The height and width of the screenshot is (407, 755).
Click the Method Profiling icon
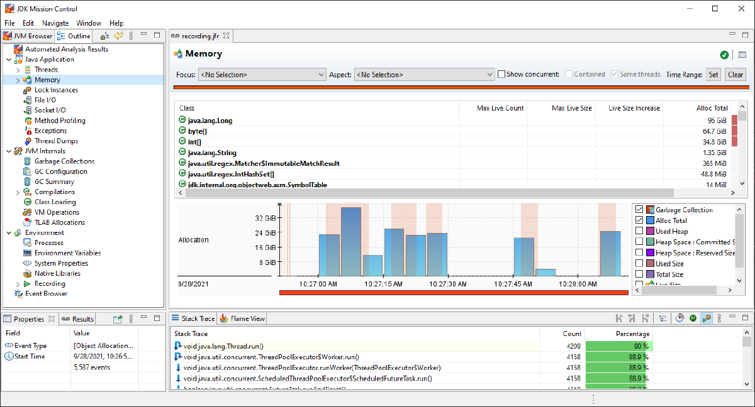[x=28, y=121]
